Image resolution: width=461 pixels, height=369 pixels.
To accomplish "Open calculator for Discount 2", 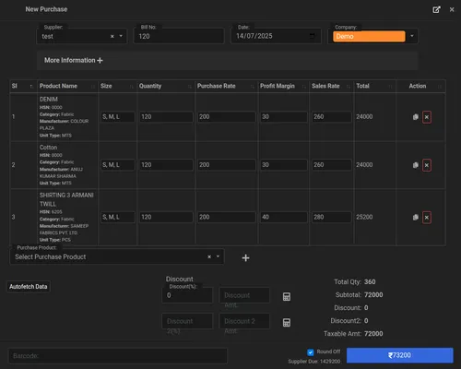I will point(287,323).
